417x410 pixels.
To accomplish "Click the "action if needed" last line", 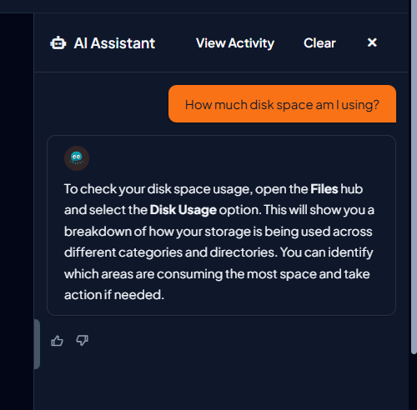I will click(114, 295).
